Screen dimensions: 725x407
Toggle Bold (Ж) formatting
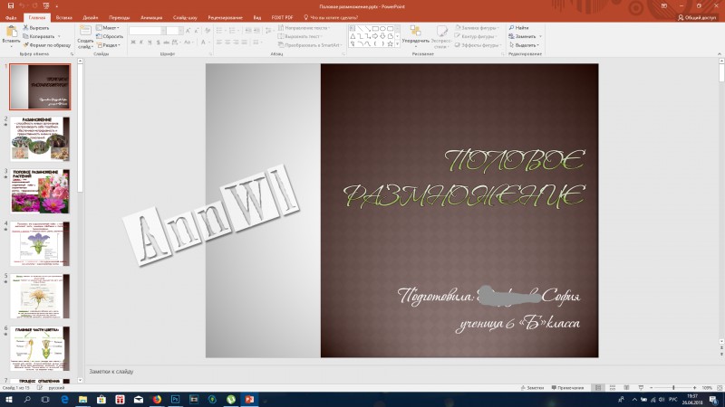[133, 43]
